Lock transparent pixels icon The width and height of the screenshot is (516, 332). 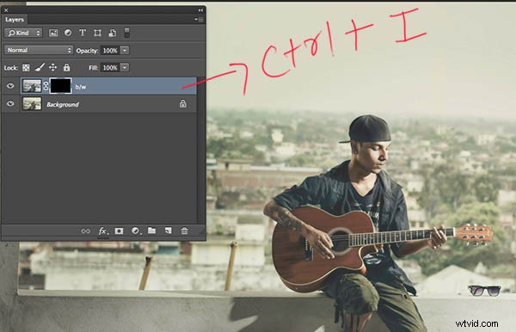click(x=26, y=67)
